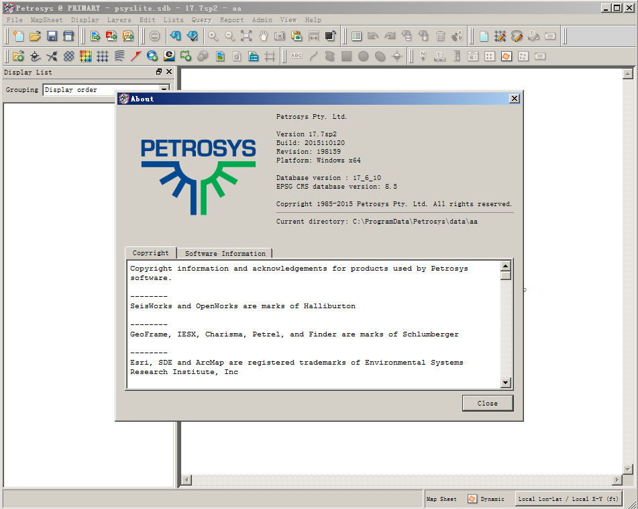The height and width of the screenshot is (509, 638).
Task: Open a file with the folder icon
Action: [35, 36]
